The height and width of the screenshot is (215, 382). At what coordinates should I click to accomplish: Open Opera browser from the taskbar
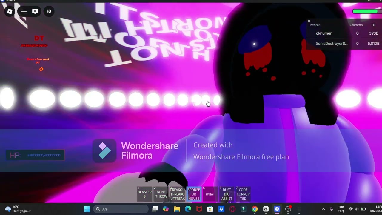232,209
